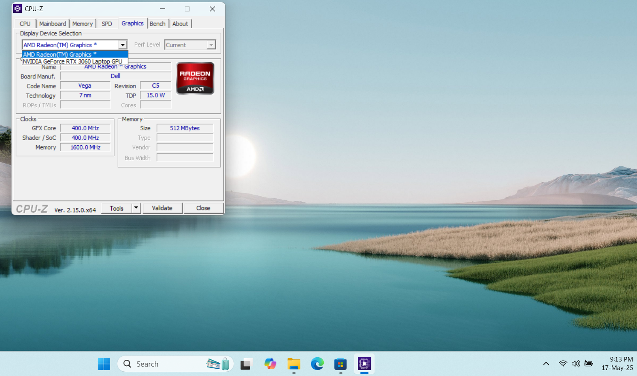Open the Bench tab
Viewport: 637px width, 376px height.
157,24
